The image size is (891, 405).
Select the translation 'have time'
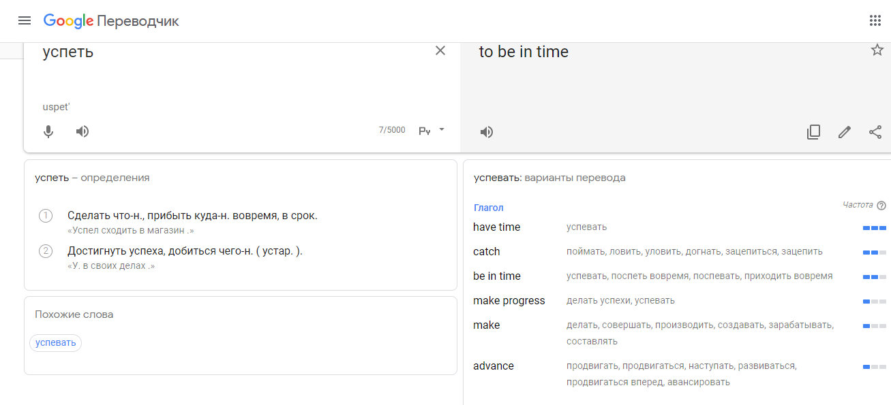[x=497, y=227]
